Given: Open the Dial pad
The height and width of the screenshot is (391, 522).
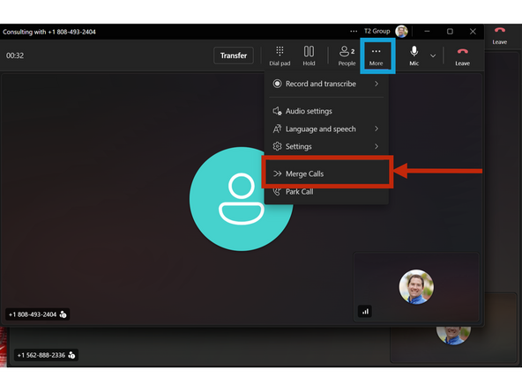Looking at the screenshot, I should pos(280,55).
